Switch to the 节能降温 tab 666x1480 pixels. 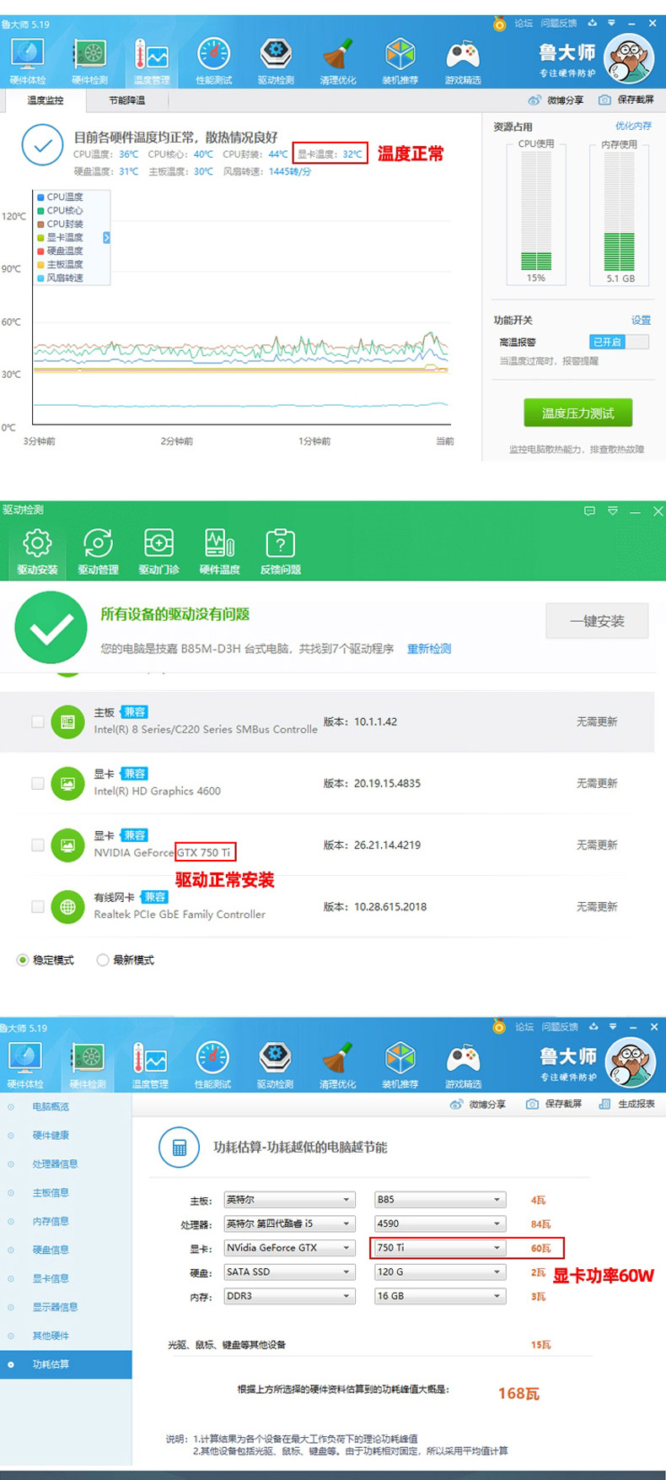[126, 100]
